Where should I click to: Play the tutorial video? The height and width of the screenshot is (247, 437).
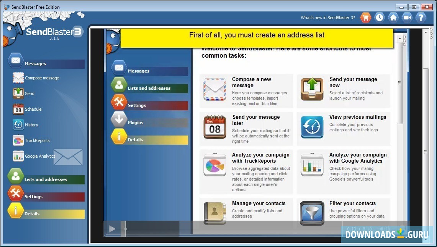112,229
